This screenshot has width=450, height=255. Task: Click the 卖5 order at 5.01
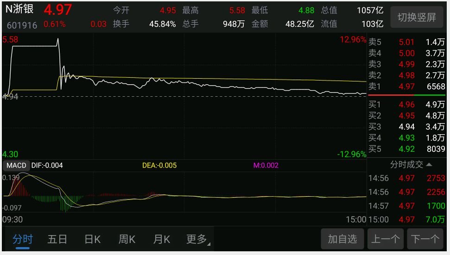[x=406, y=42]
